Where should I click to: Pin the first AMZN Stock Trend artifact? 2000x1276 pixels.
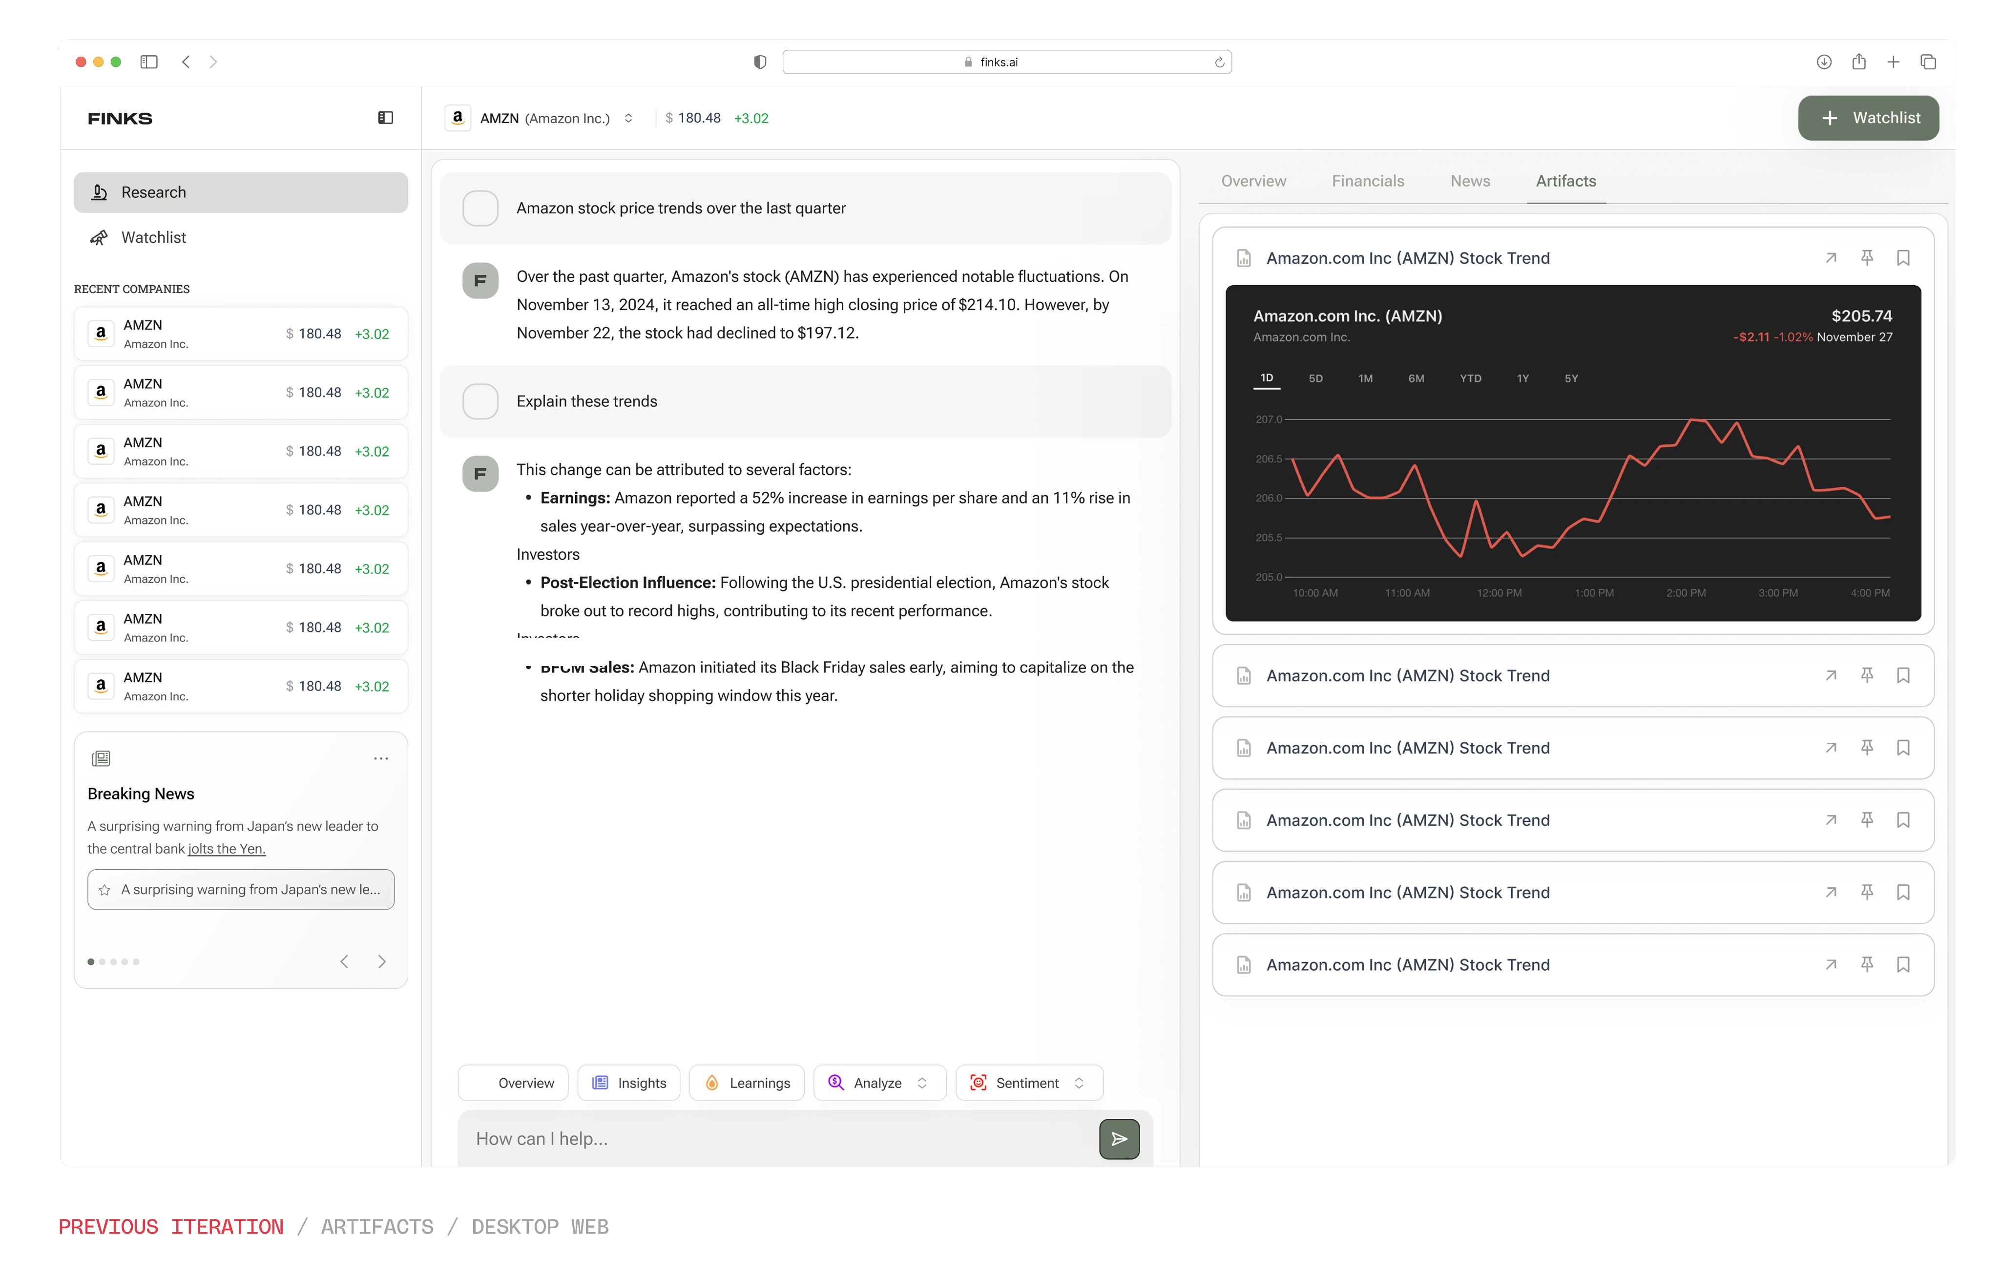[1866, 257]
